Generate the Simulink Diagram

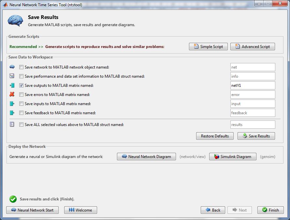tap(233, 157)
